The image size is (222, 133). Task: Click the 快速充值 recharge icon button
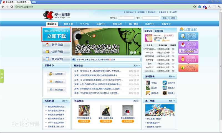click(x=47, y=52)
